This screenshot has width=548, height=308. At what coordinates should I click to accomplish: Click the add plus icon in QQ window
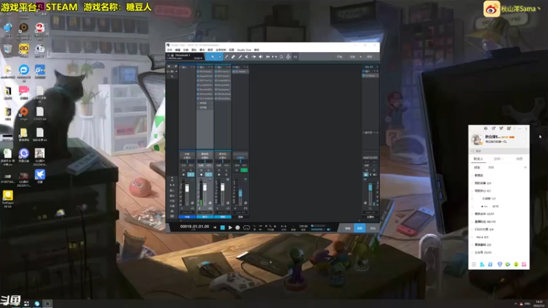[x=525, y=168]
